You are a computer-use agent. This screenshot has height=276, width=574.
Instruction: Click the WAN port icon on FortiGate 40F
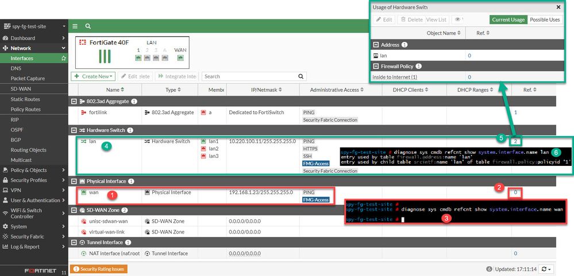tap(180, 58)
